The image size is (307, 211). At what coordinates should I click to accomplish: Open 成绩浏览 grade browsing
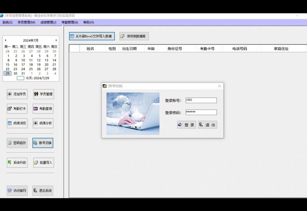click(x=17, y=123)
